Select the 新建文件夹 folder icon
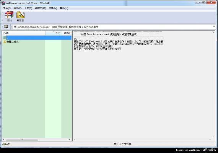 [5, 42]
